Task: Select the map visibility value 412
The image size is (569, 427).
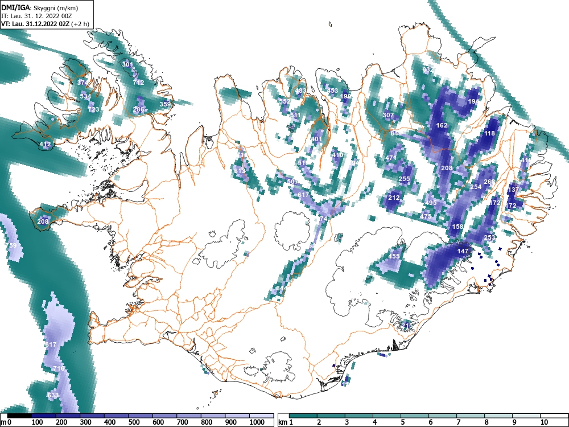Action: (45, 145)
